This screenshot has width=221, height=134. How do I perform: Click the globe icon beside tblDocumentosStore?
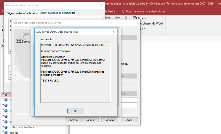tap(6, 127)
